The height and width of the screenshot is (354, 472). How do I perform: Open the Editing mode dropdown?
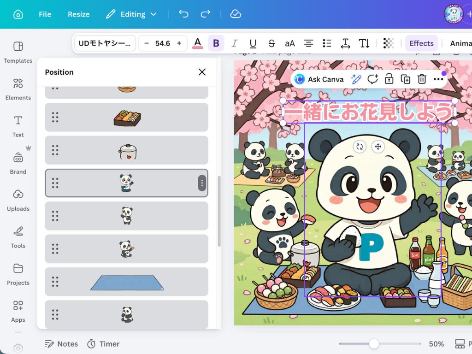[131, 14]
